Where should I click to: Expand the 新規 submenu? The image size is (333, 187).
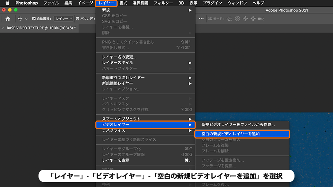[x=145, y=10]
